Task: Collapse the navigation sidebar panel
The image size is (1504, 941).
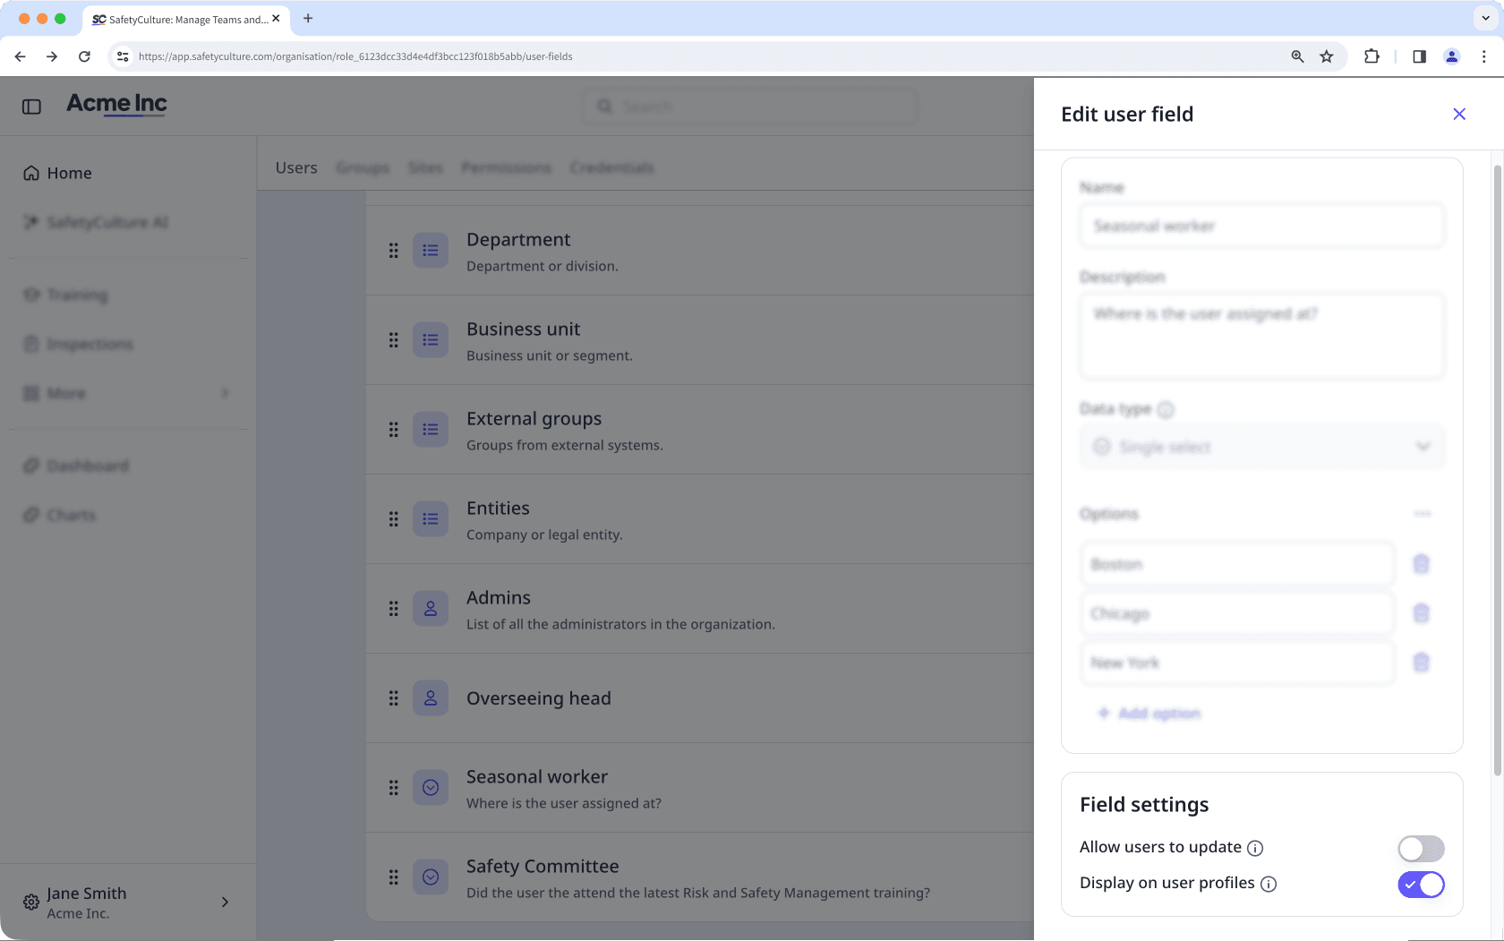Action: [32, 106]
